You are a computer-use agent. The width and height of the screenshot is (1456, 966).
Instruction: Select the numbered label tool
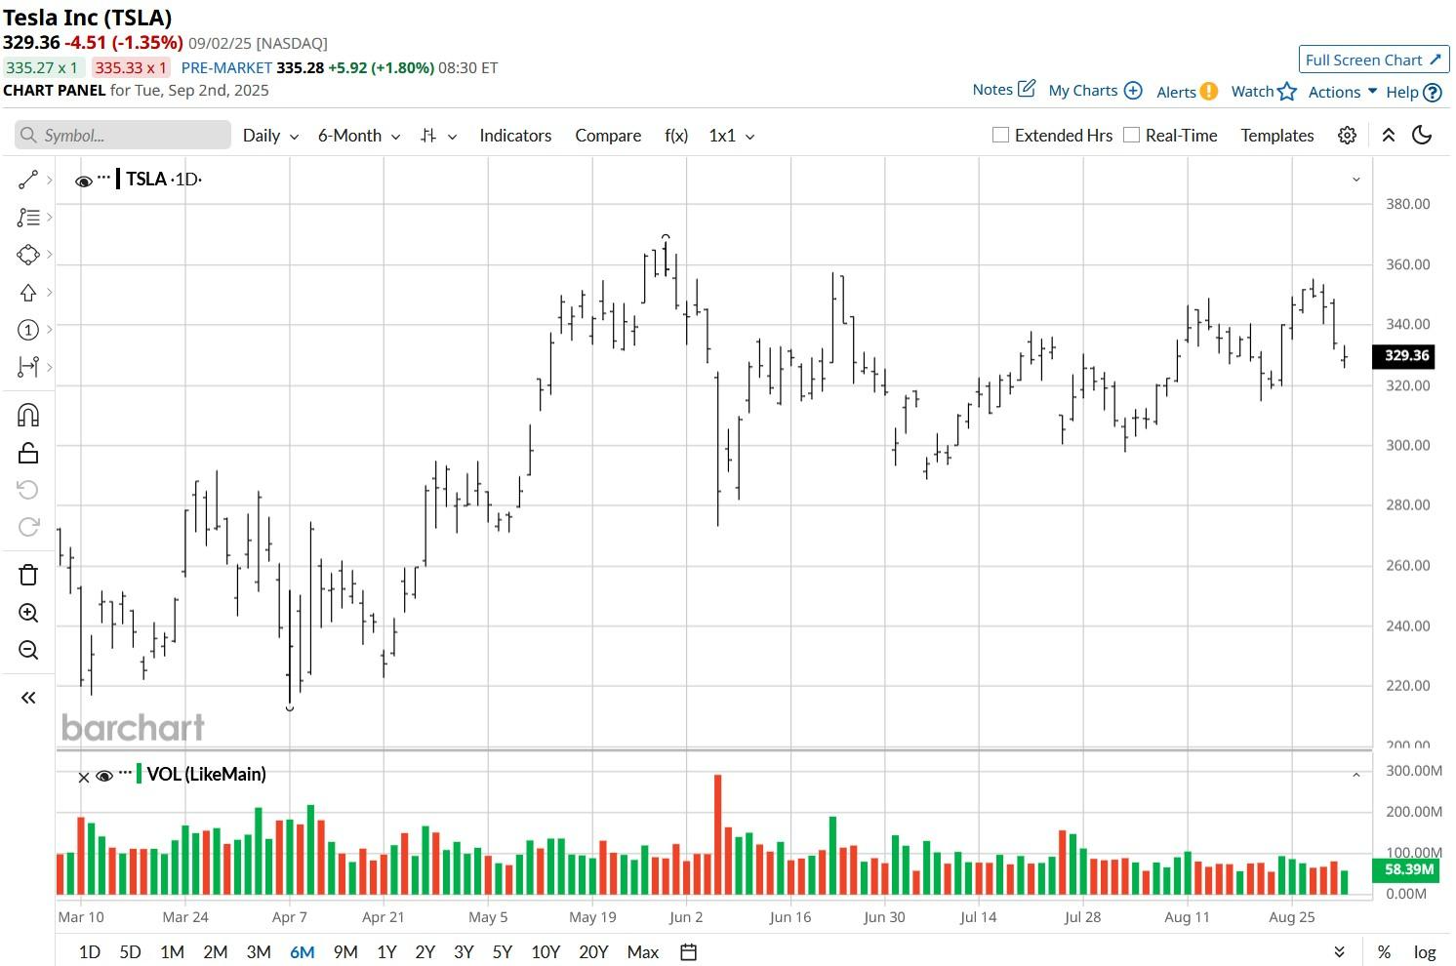[28, 330]
